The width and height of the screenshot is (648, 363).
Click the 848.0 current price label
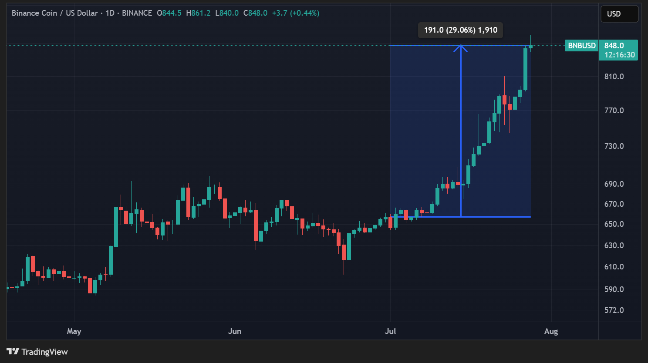pos(614,46)
